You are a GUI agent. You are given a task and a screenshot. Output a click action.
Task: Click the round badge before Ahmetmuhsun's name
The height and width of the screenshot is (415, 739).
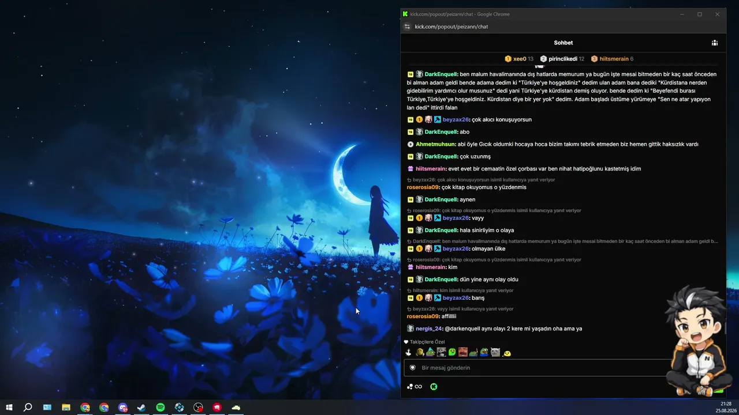click(410, 144)
